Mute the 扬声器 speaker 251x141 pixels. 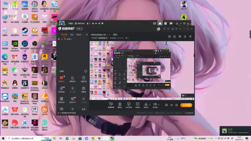pos(155,105)
